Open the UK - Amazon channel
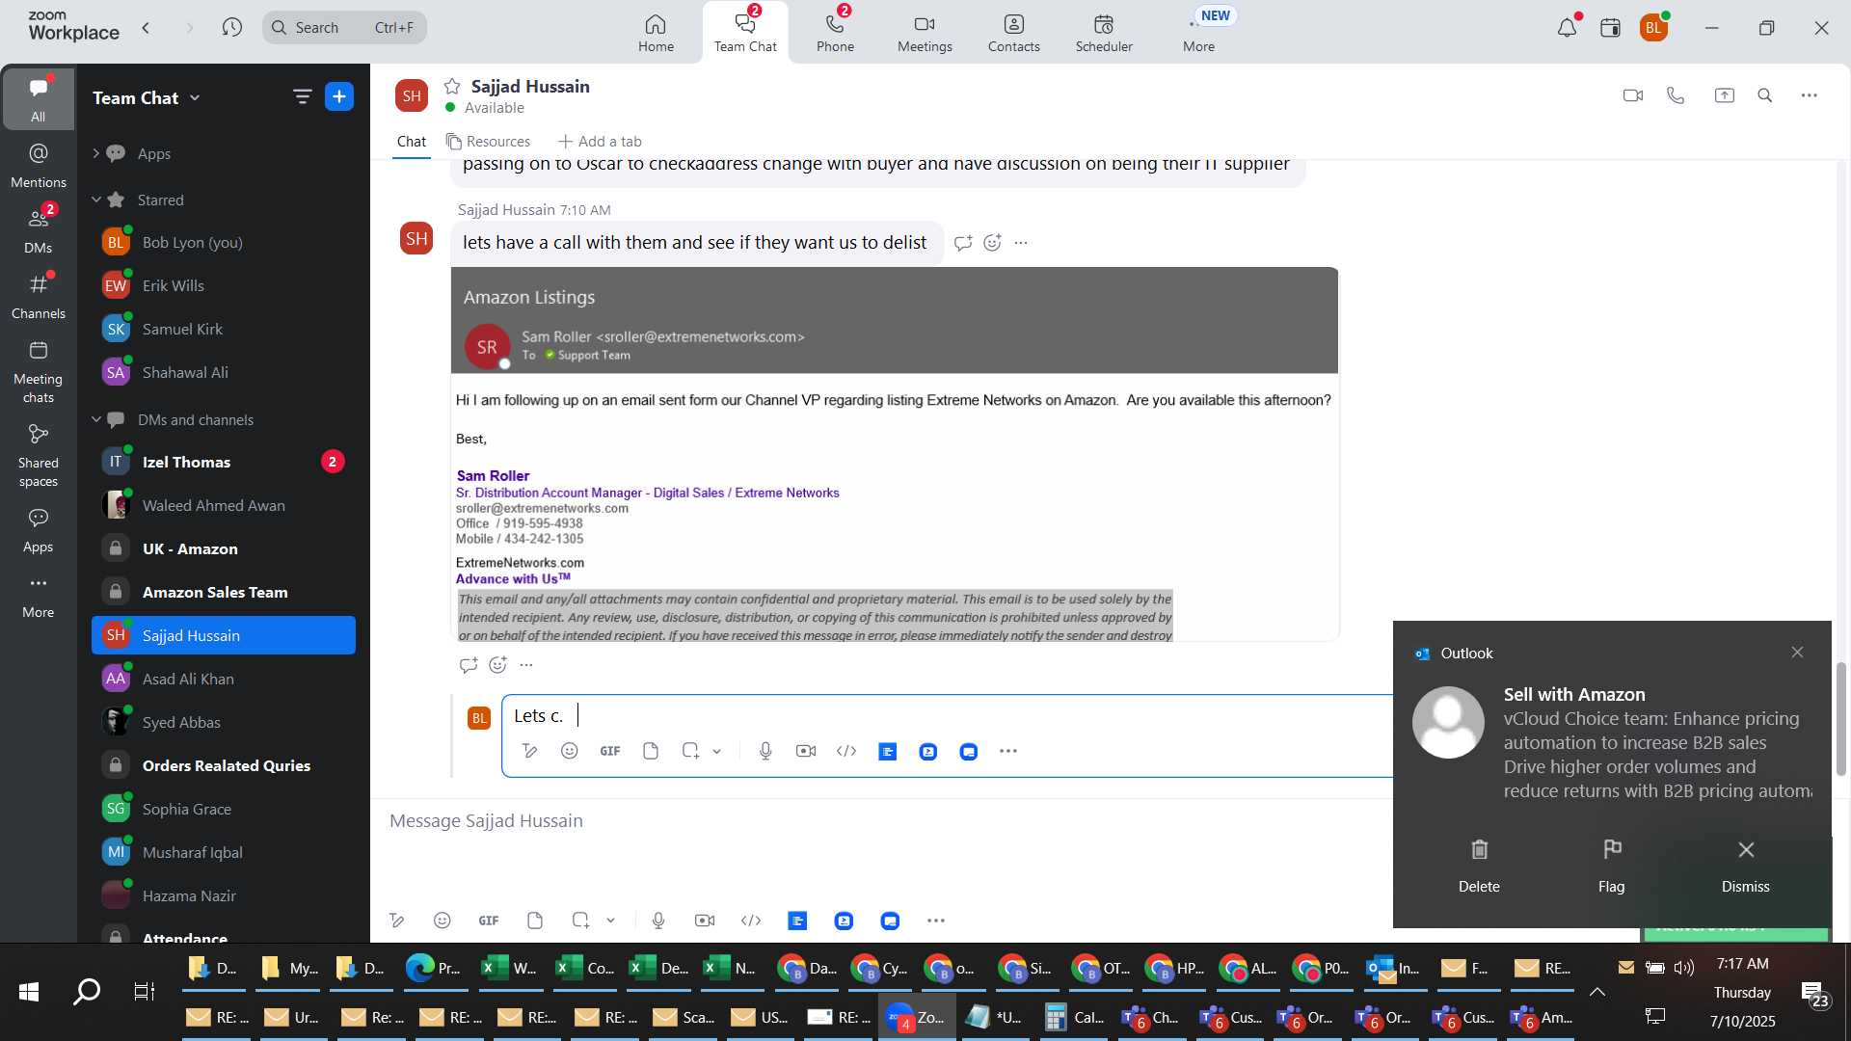Screen dimensions: 1851x1041 (x=224, y=548)
